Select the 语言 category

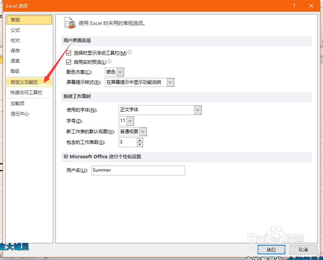tap(29, 61)
